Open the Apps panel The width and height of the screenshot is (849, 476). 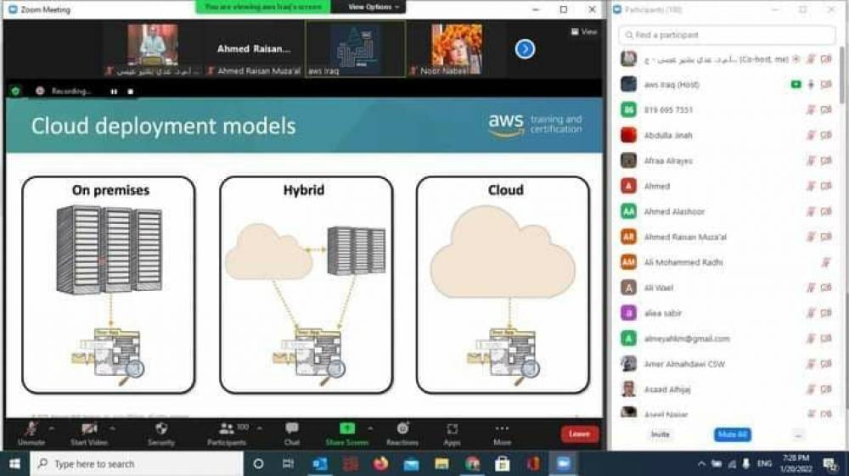point(452,428)
